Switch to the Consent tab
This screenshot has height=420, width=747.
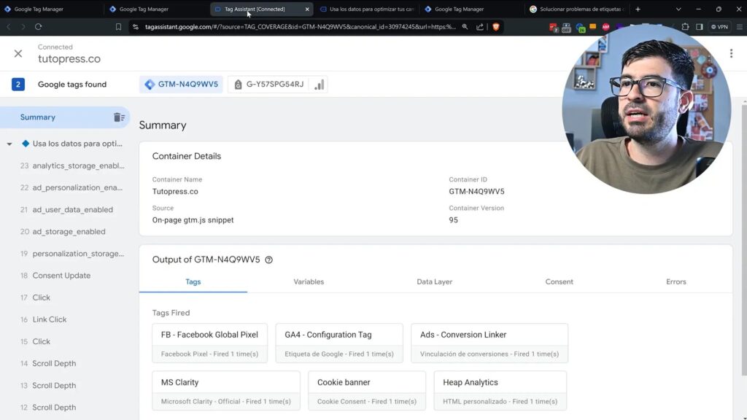pos(560,282)
